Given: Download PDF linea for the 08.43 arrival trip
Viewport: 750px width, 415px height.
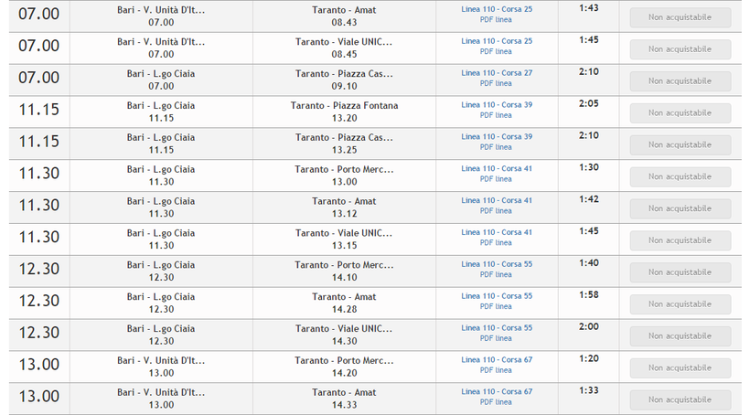Looking at the screenshot, I should 496,19.
